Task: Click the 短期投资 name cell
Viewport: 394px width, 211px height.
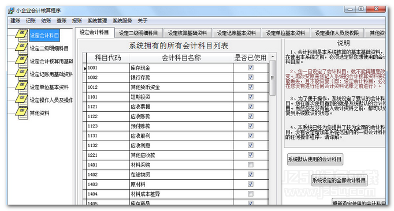Action: coord(181,97)
